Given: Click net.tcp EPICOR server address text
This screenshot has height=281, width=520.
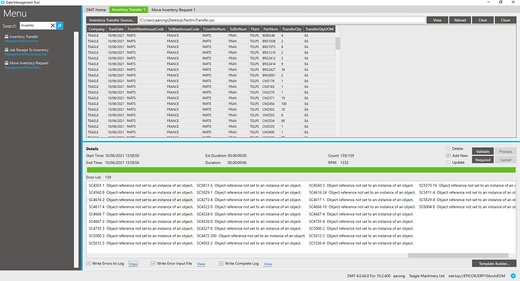Looking at the screenshot, I should [x=476, y=276].
